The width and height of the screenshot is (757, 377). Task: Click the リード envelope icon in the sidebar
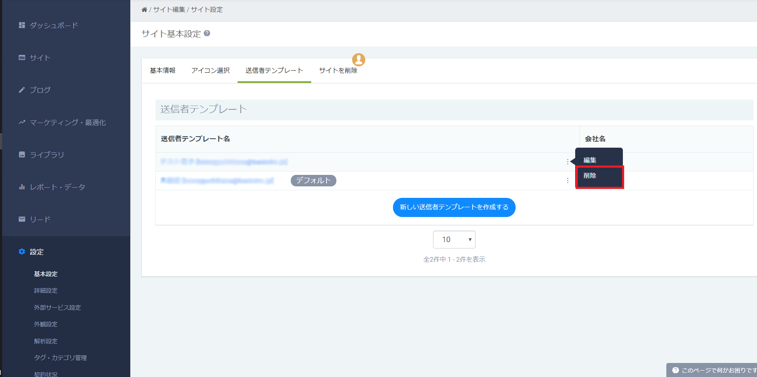pyautogui.click(x=22, y=219)
